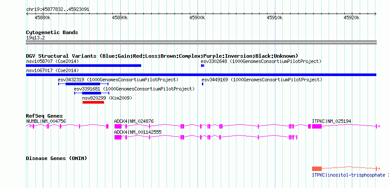Click the esv3432319 blue variant bar
This screenshot has width=389, height=188.
coord(83,84)
